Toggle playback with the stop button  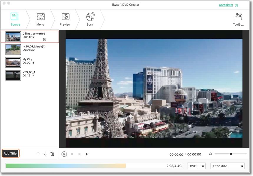[72, 153]
